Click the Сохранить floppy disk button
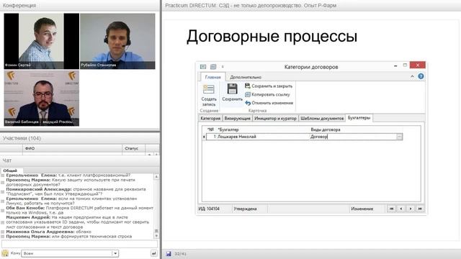This screenshot has width=461, height=259. click(x=232, y=93)
